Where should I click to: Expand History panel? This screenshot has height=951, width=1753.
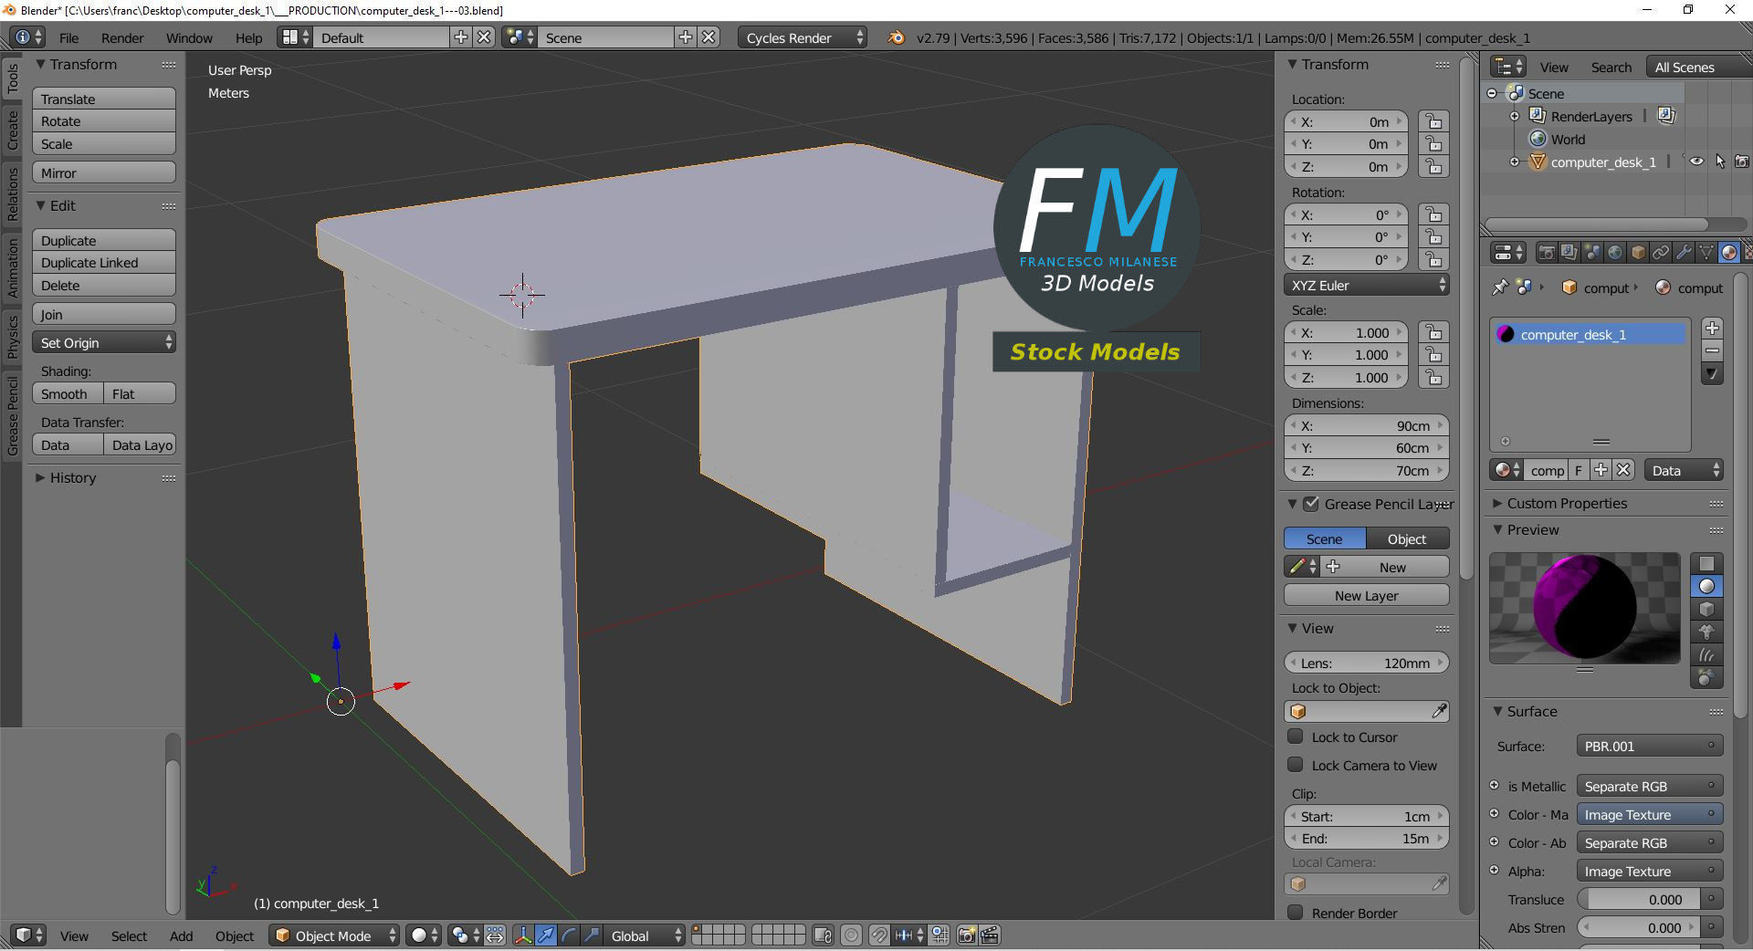tap(40, 477)
